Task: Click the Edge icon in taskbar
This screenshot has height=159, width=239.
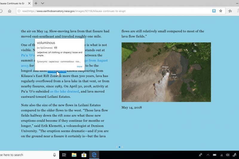Action: click(x=94, y=155)
